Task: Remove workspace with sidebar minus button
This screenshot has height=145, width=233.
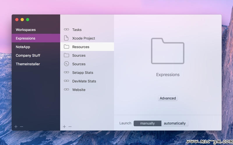Action: (x=22, y=127)
